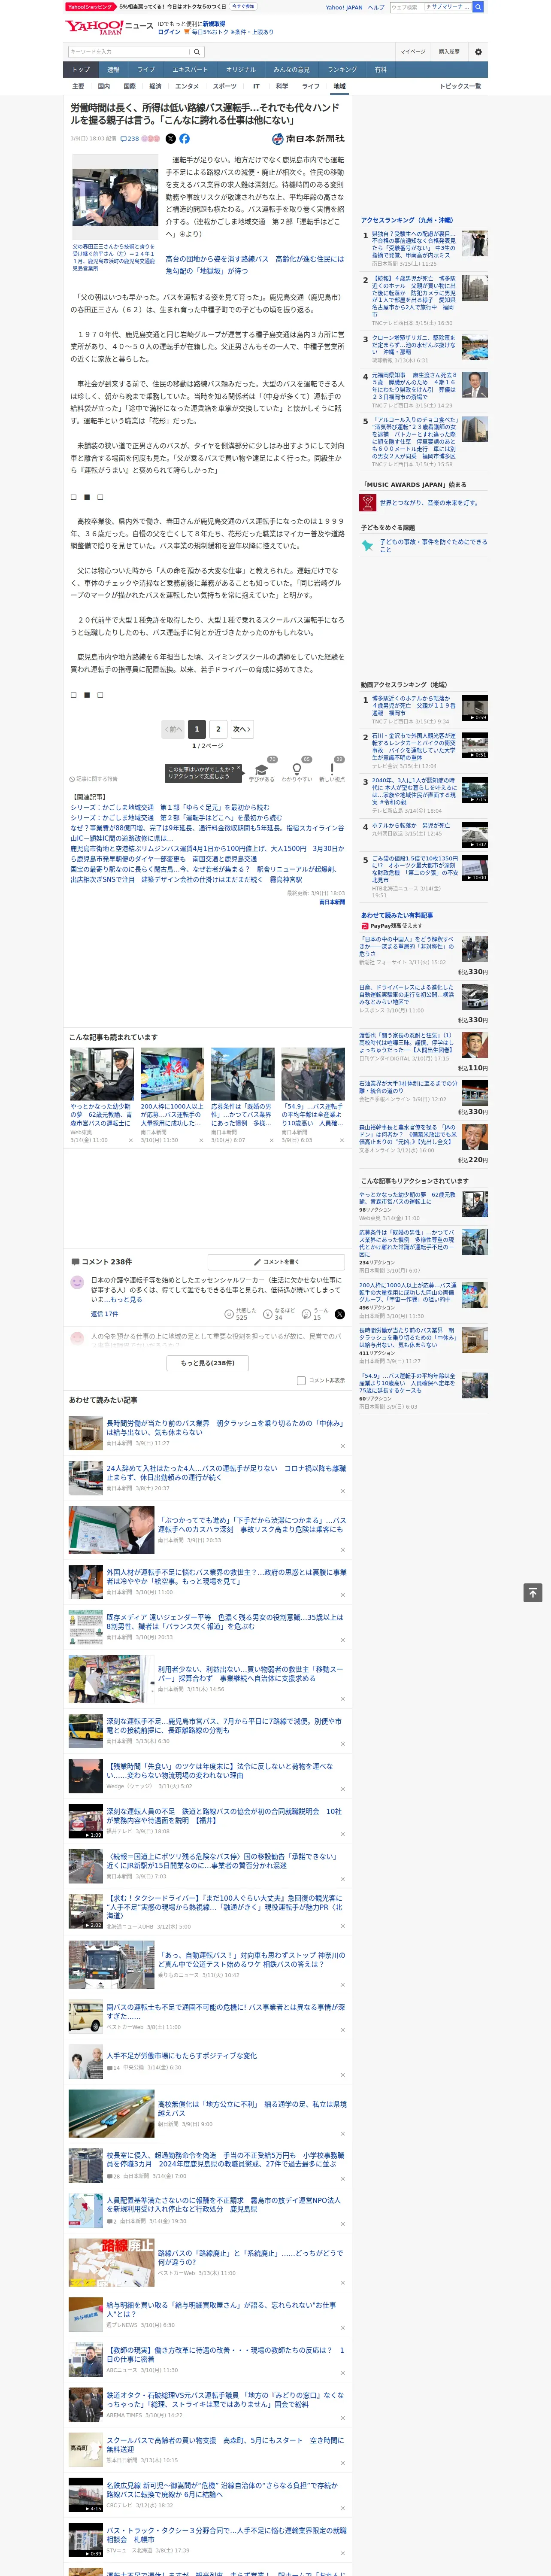The width and height of the screenshot is (551, 2576).
Task: Select the 地域 category
Action: [x=339, y=86]
